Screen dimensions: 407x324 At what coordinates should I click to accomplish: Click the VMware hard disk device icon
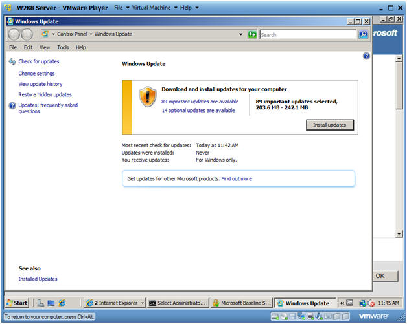coord(275,316)
